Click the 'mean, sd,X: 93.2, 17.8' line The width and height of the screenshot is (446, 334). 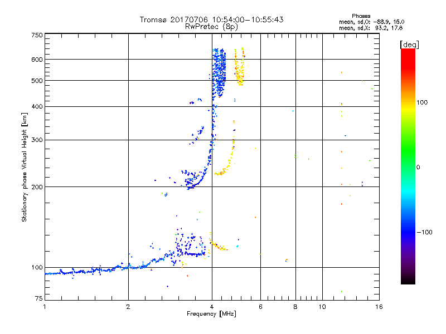click(371, 28)
